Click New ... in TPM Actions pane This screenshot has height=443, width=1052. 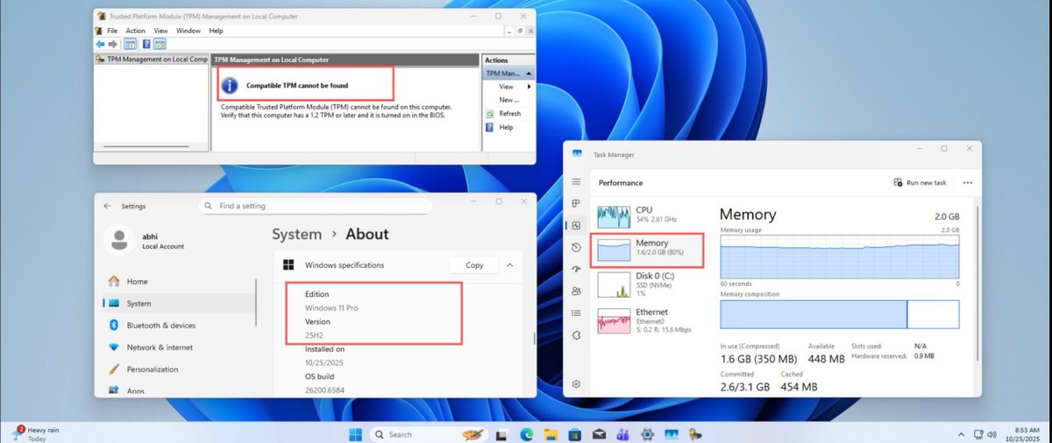(509, 100)
